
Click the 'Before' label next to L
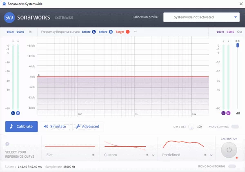point(86,32)
